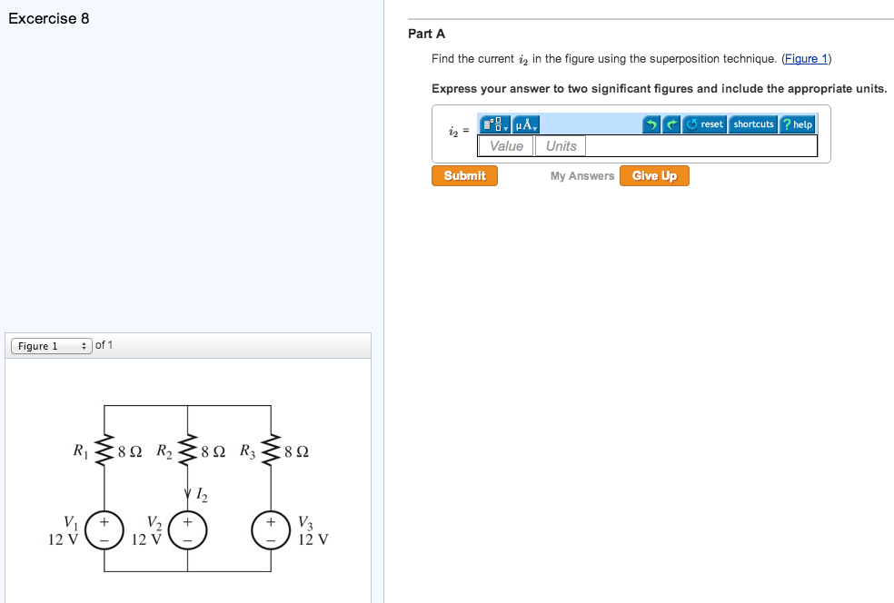Image resolution: width=894 pixels, height=603 pixels.
Task: Click inside the Units input field
Action: coord(561,145)
